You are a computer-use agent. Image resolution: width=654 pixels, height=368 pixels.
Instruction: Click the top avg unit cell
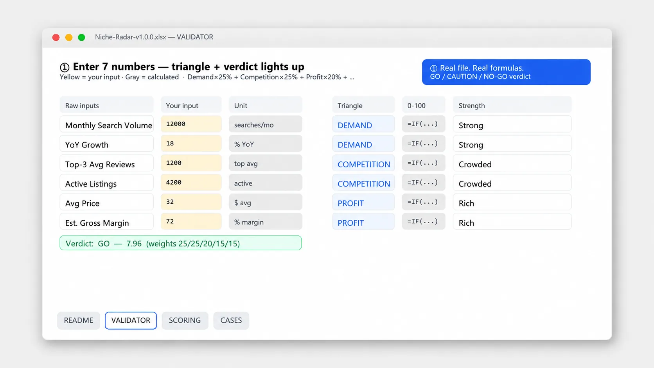pyautogui.click(x=266, y=163)
